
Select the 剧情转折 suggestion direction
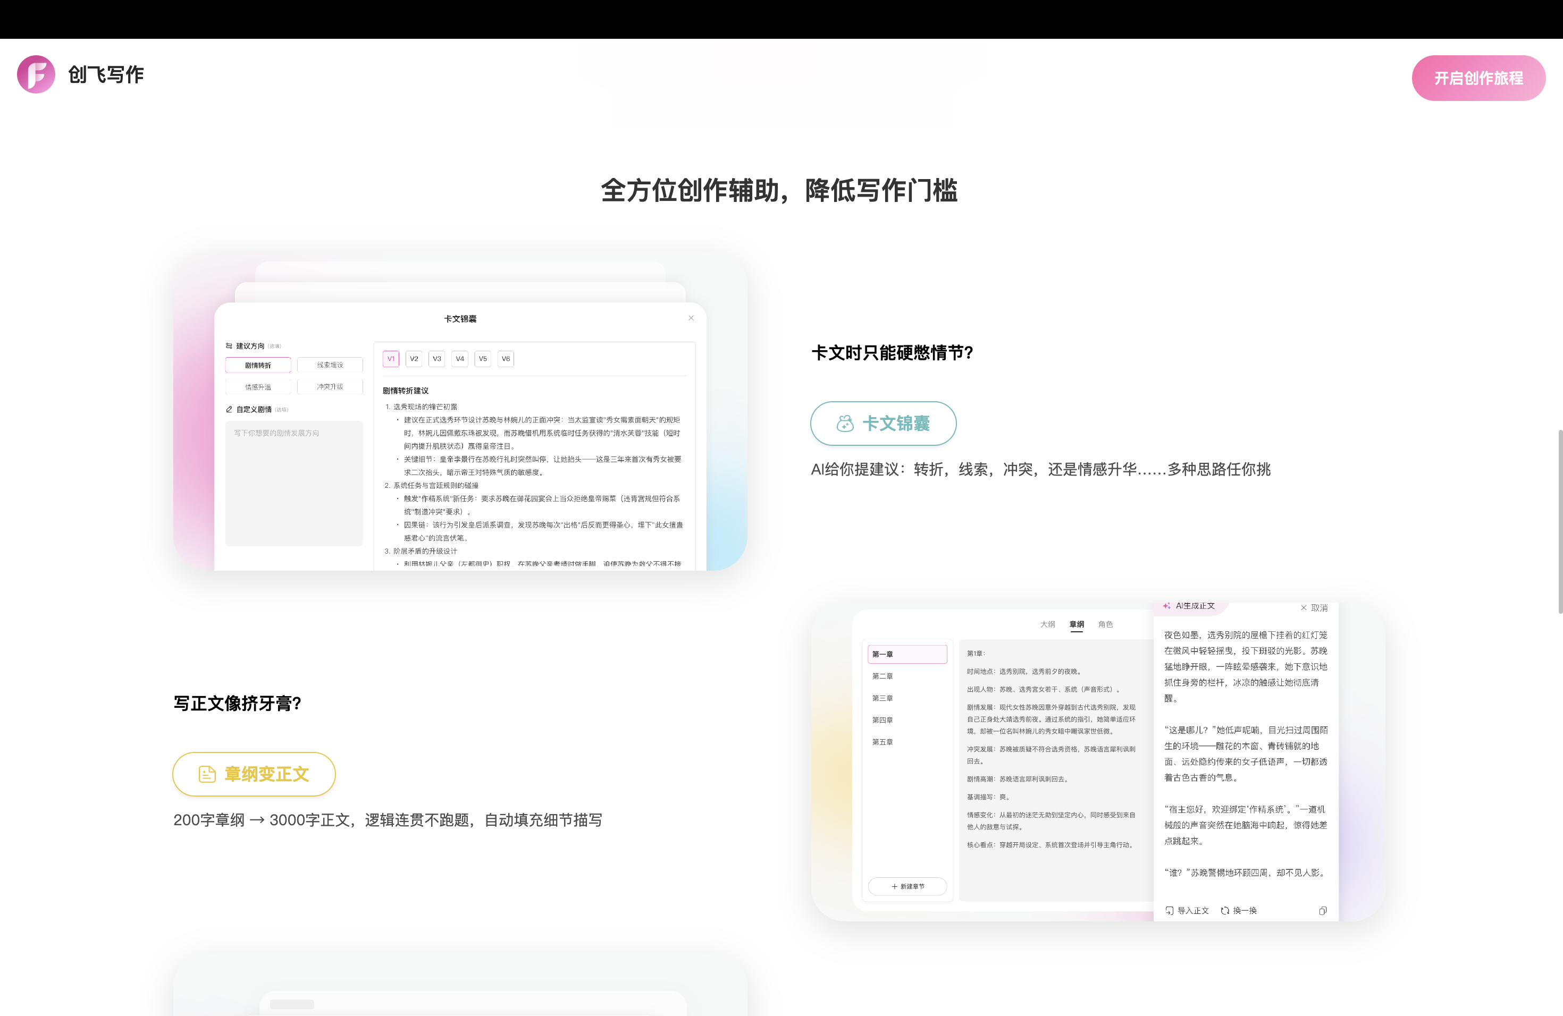click(x=258, y=366)
